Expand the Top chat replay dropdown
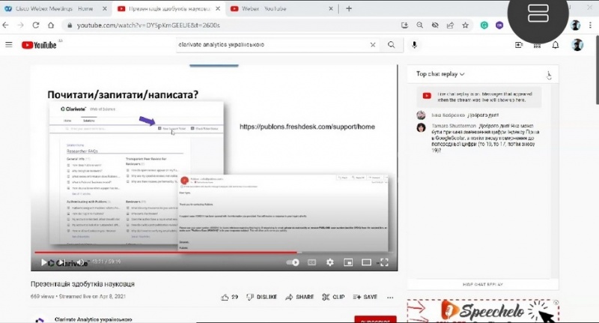 (x=441, y=74)
